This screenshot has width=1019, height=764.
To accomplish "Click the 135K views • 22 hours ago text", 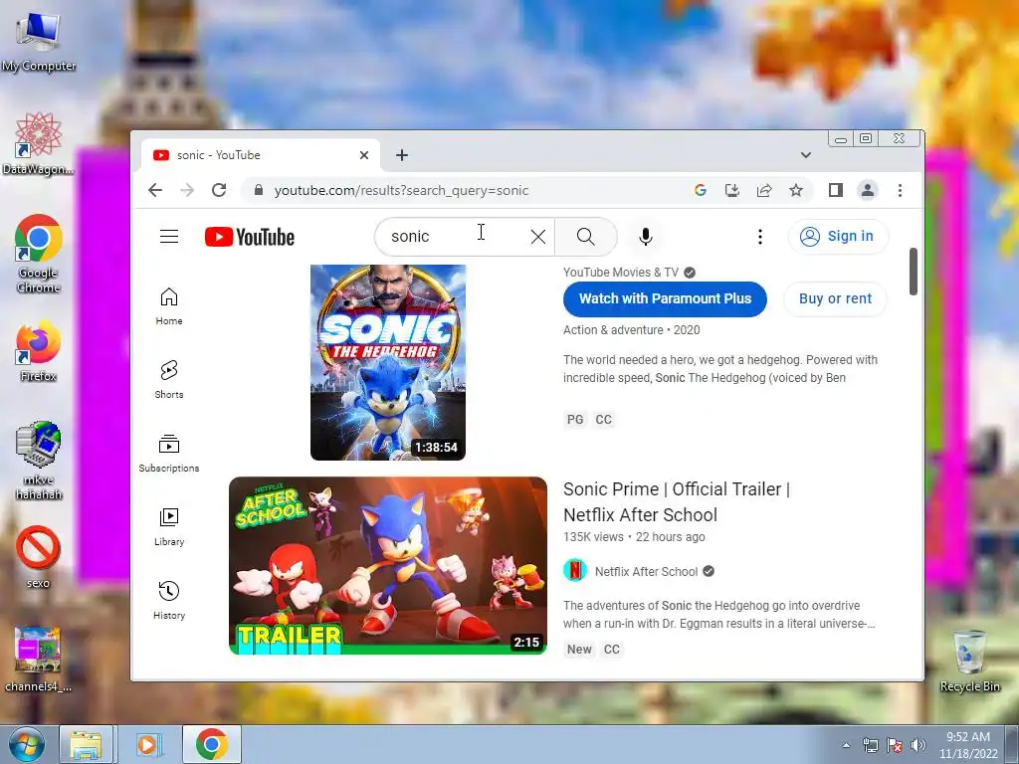I will pos(634,537).
